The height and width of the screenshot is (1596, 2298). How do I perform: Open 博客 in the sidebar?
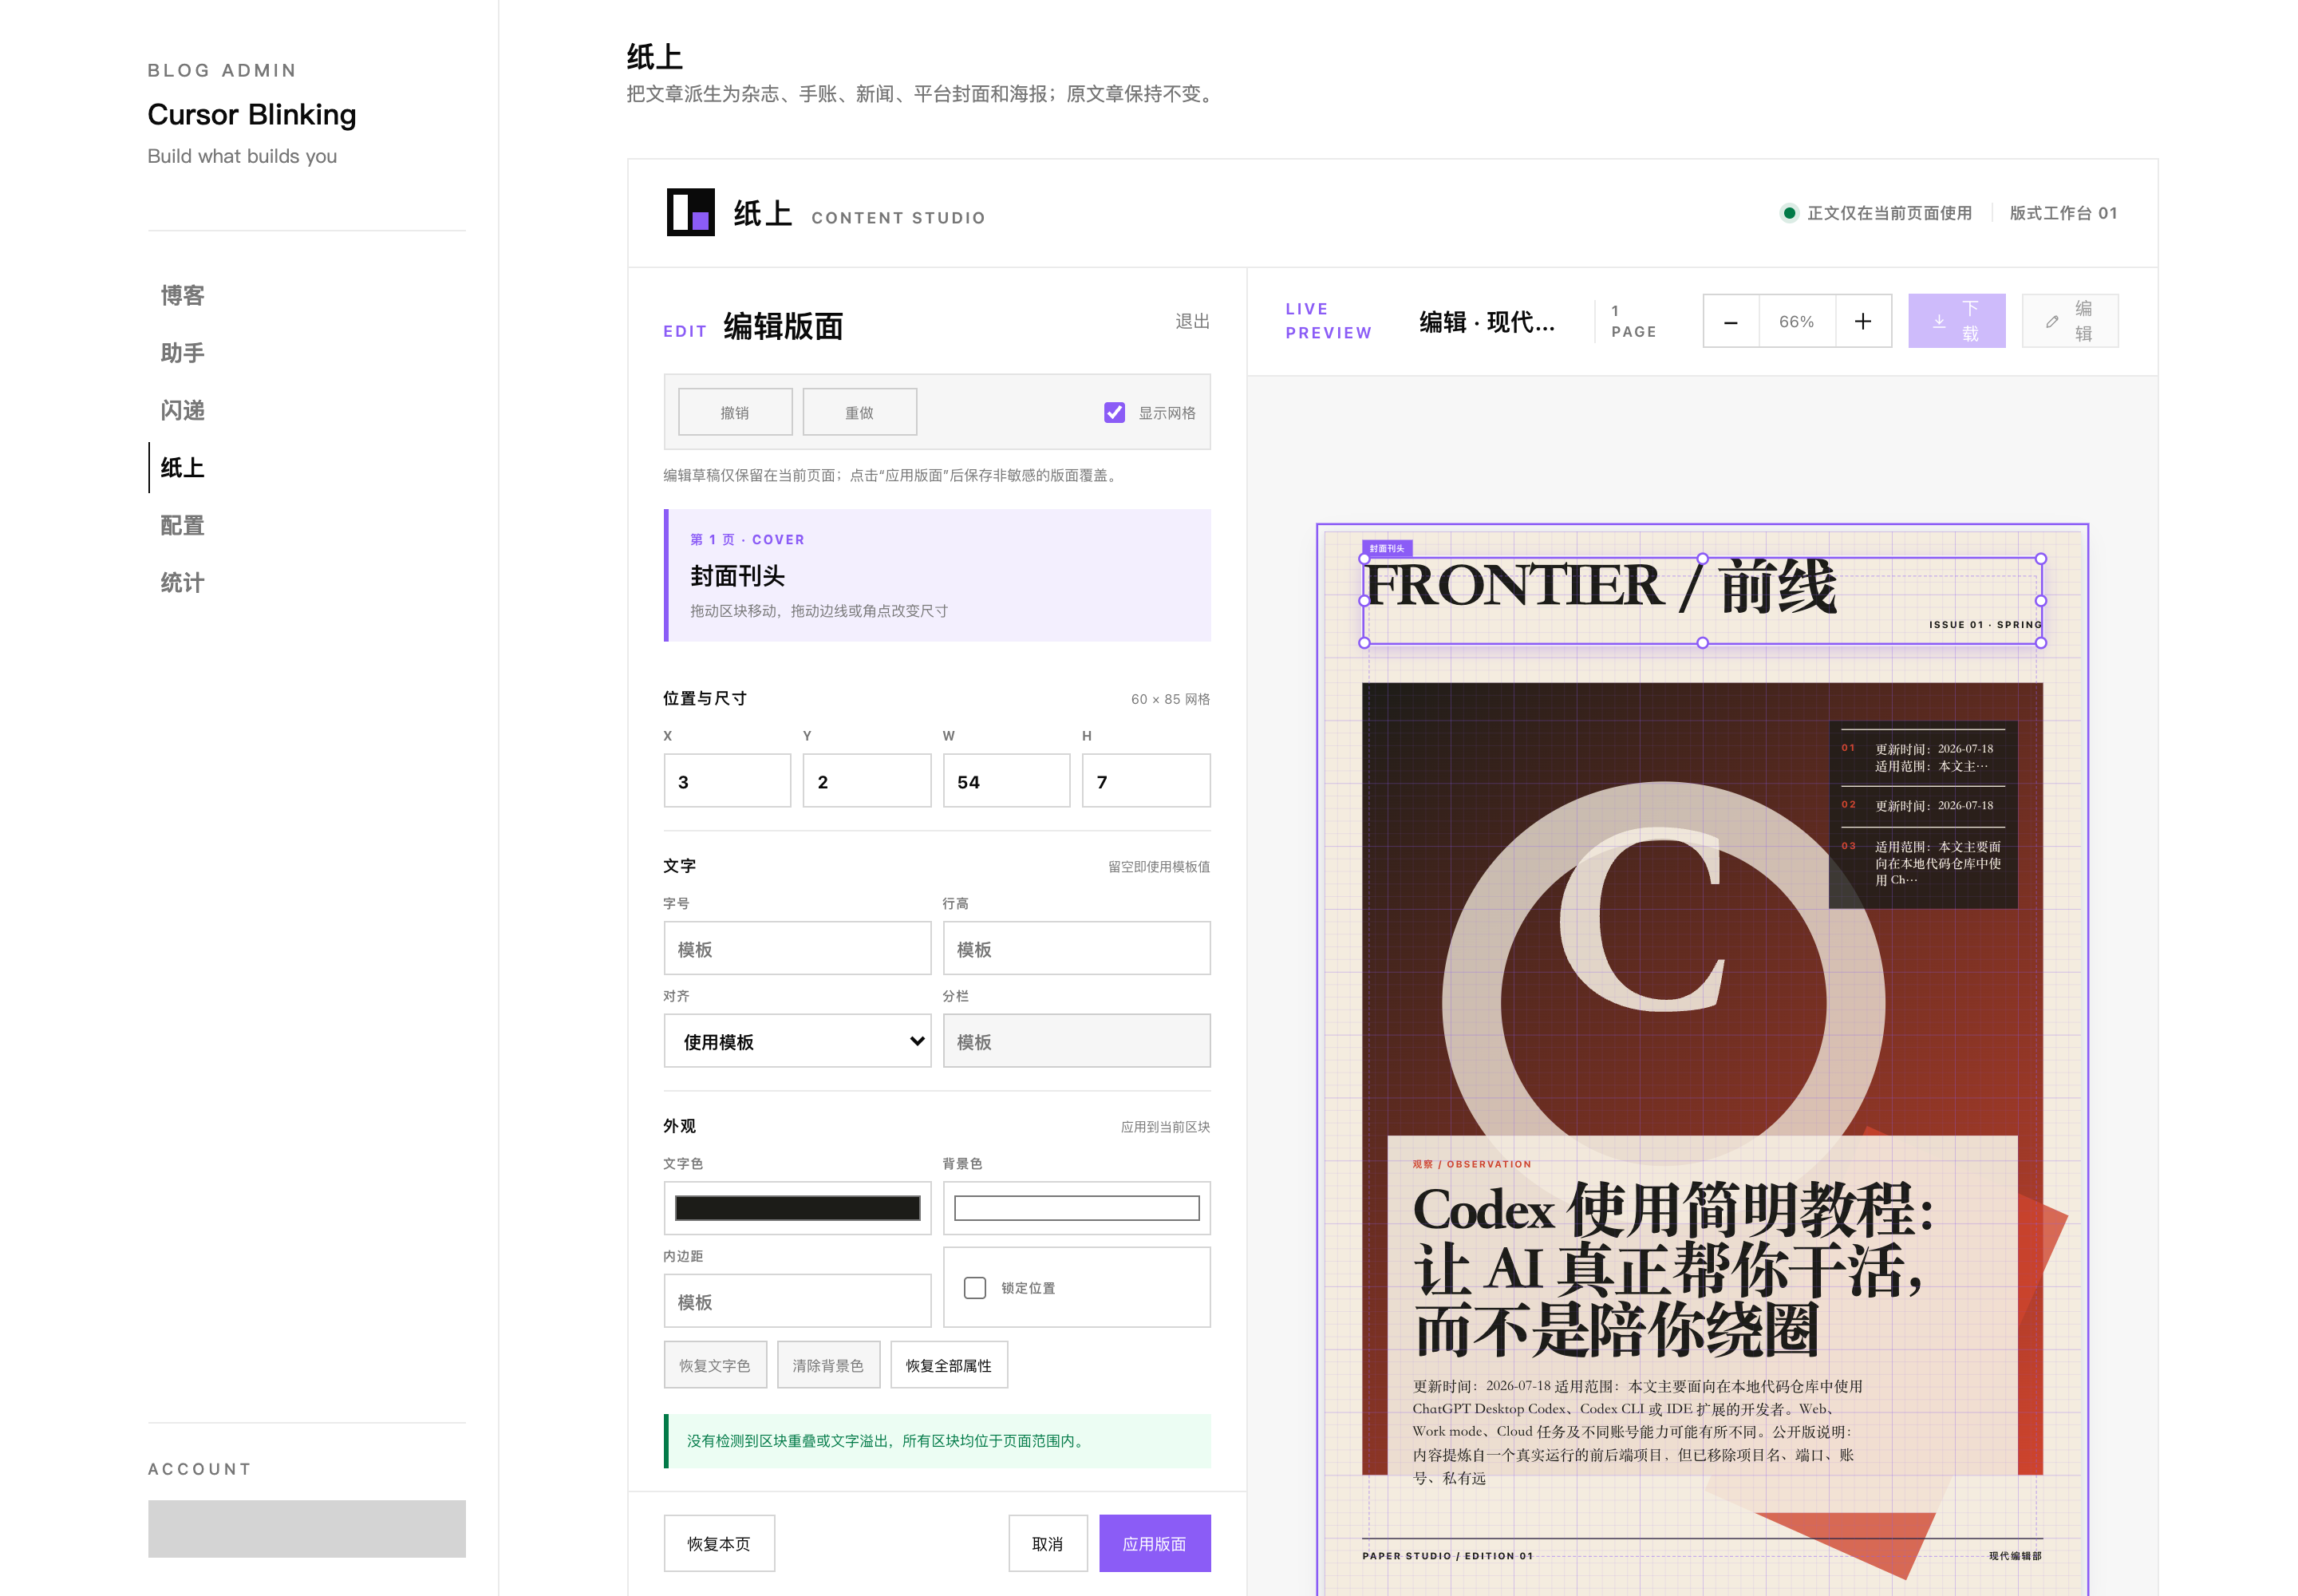tap(182, 295)
